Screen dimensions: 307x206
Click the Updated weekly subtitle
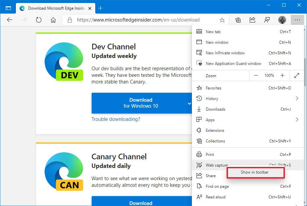click(114, 56)
